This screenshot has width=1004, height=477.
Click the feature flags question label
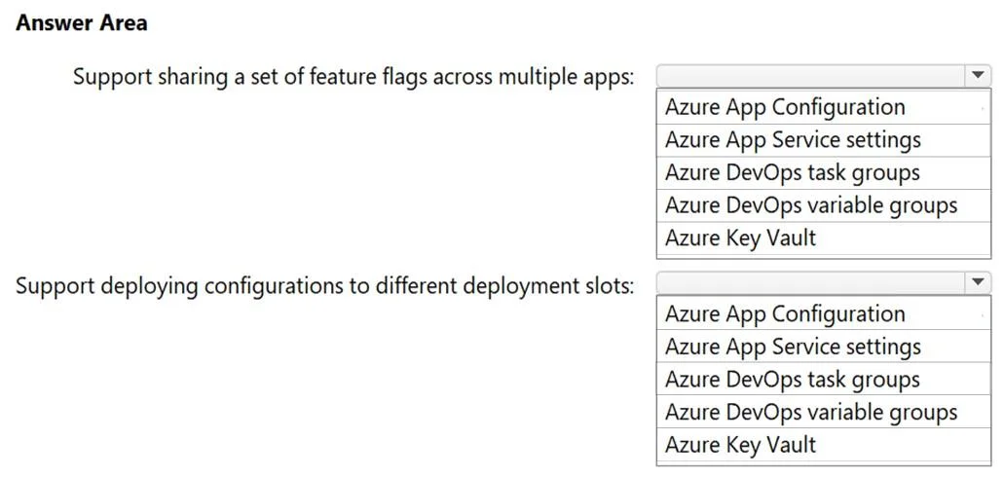(353, 77)
